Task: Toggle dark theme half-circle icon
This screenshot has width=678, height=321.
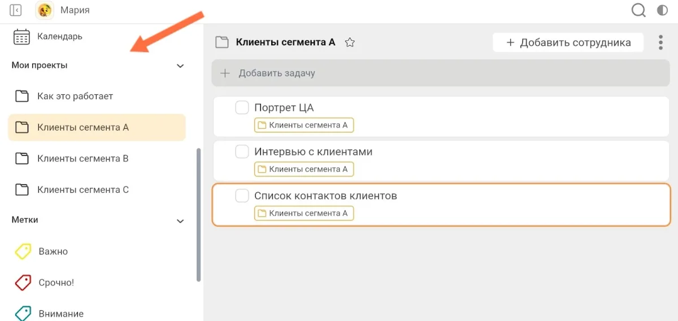Action: coord(662,10)
